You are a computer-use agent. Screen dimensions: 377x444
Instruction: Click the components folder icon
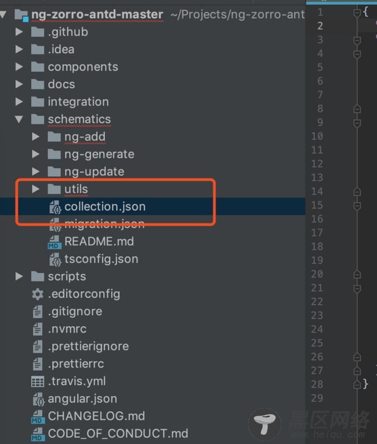(37, 67)
